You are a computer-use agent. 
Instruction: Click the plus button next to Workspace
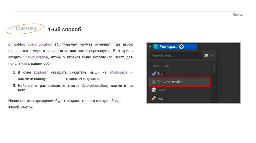181,47
